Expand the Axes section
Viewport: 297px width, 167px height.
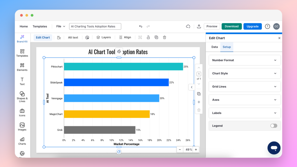(245, 100)
